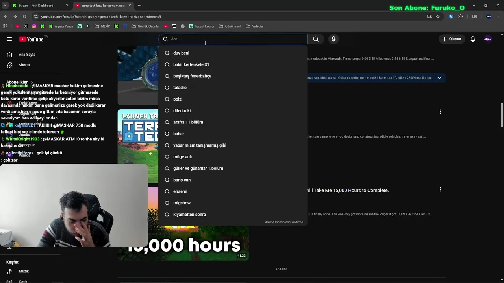This screenshot has width=504, height=283.
Task: Choose suggestion 'yapar mısın tanışmamış gibi'
Action: point(233,145)
